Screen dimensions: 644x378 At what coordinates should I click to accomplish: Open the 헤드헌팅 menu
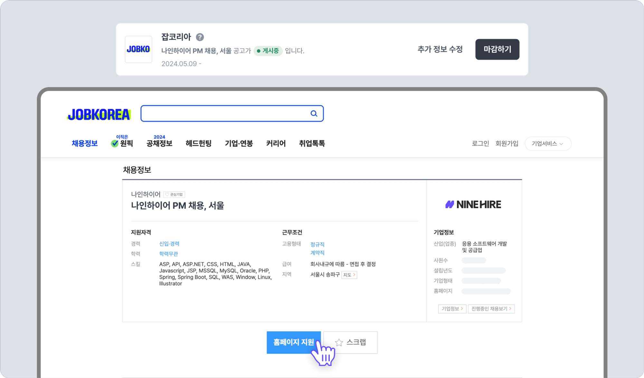[x=198, y=143]
